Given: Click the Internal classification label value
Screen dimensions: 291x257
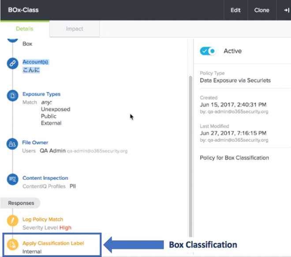Looking at the screenshot, I should 32,252.
